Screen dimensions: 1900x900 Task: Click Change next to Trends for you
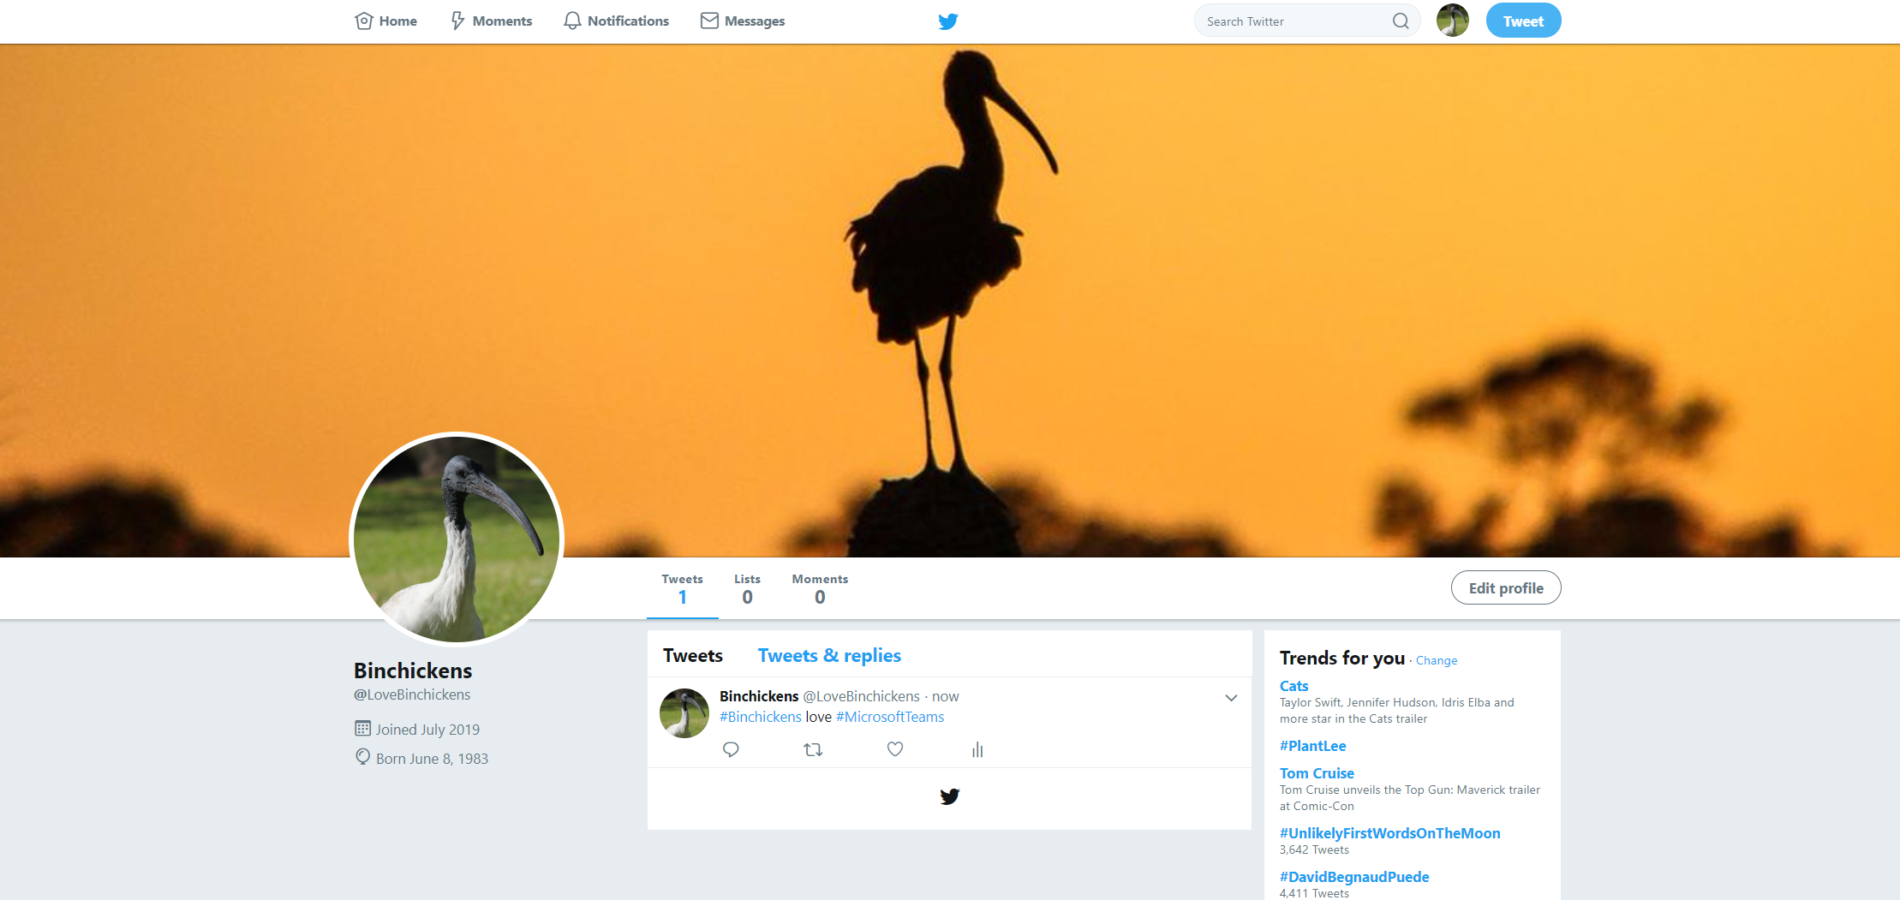1437,660
